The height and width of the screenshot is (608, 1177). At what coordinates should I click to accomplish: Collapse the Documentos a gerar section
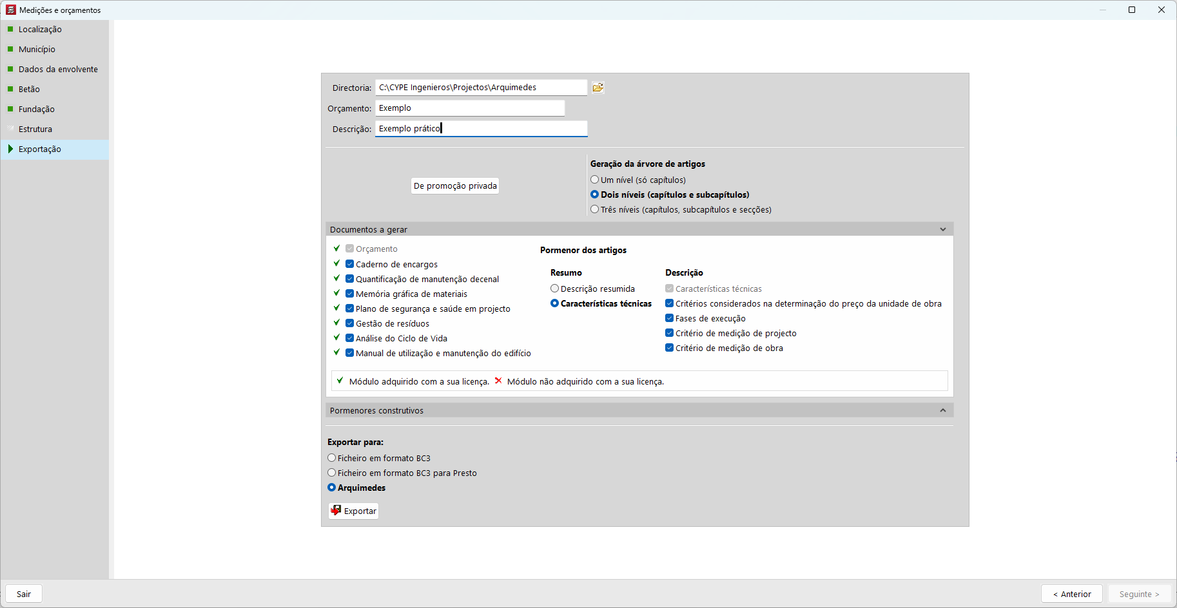943,229
